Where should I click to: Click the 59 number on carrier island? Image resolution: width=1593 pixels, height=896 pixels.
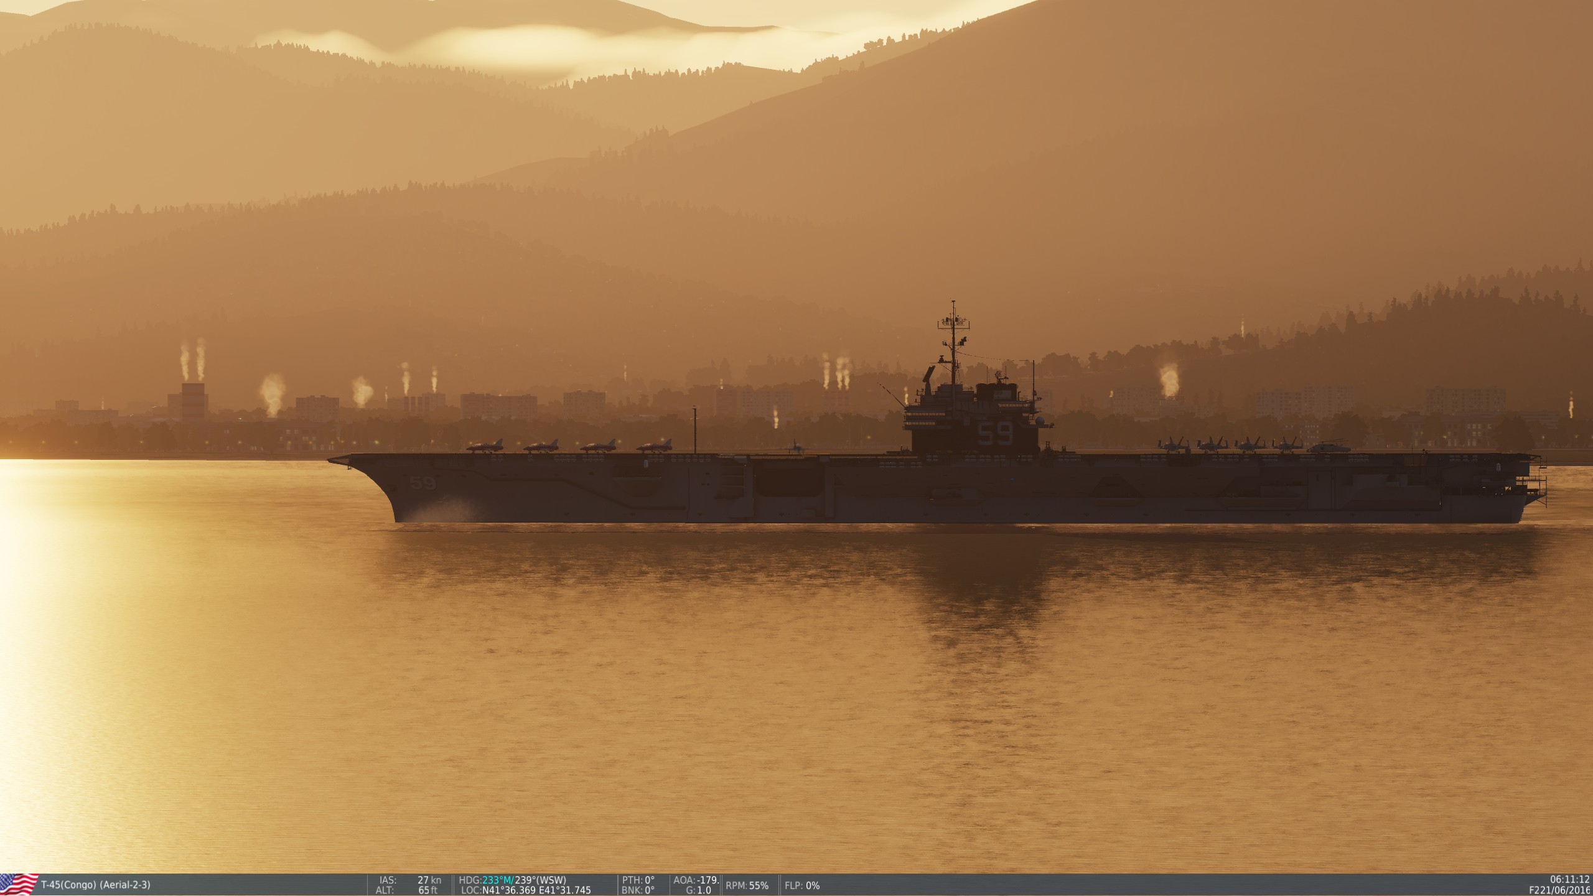point(996,432)
